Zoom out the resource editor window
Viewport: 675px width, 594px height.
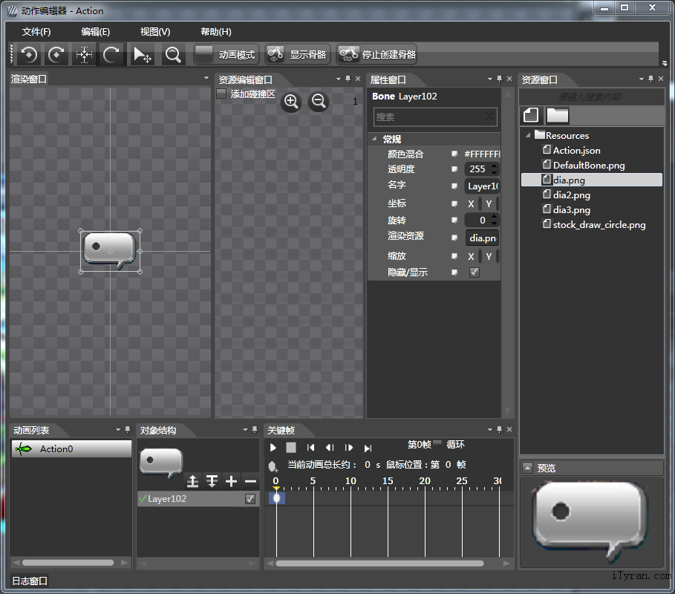coord(319,102)
